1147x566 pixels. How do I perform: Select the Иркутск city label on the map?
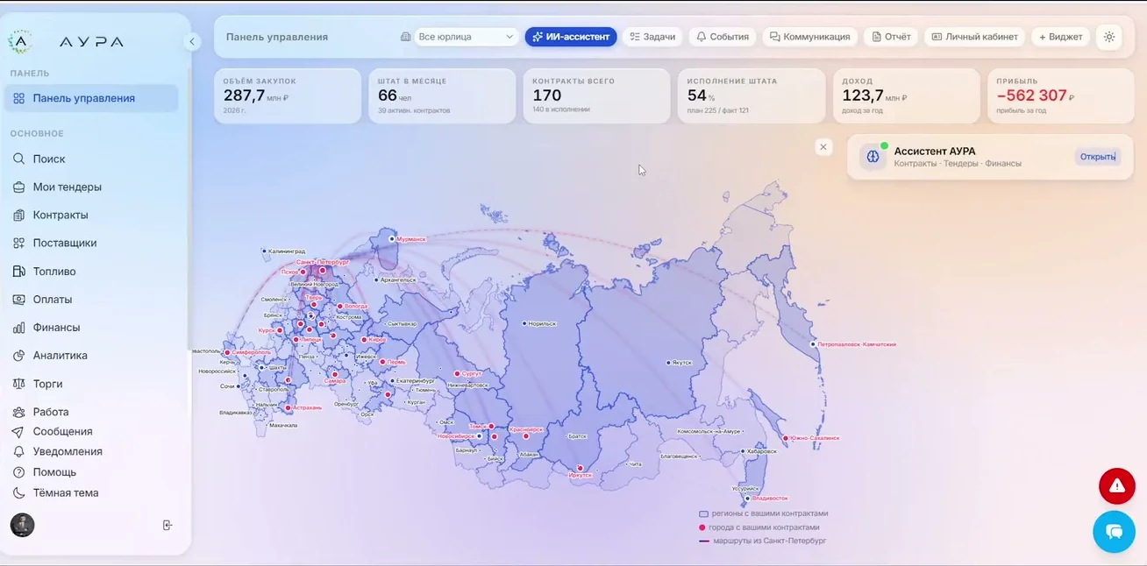[x=581, y=475]
